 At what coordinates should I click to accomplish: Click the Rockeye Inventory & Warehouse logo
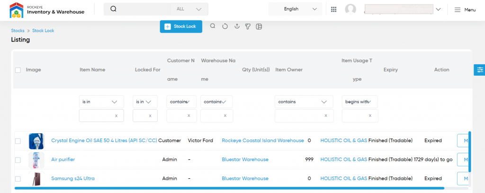(x=47, y=10)
